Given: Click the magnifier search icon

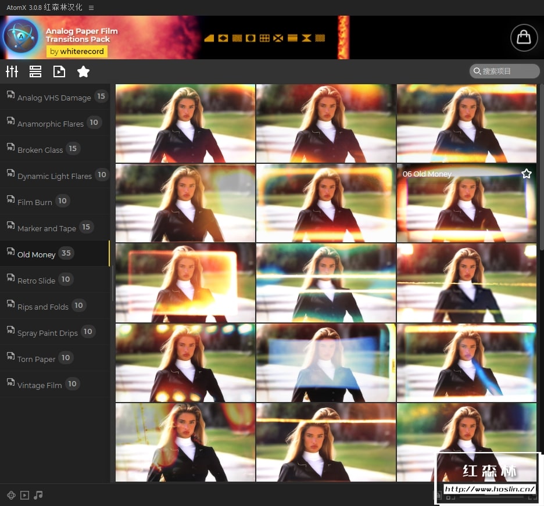Looking at the screenshot, I should [x=477, y=71].
